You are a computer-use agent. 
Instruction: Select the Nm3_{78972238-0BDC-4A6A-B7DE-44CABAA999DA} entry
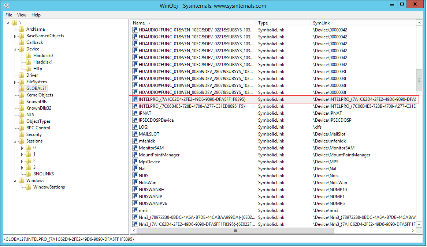tap(197, 217)
